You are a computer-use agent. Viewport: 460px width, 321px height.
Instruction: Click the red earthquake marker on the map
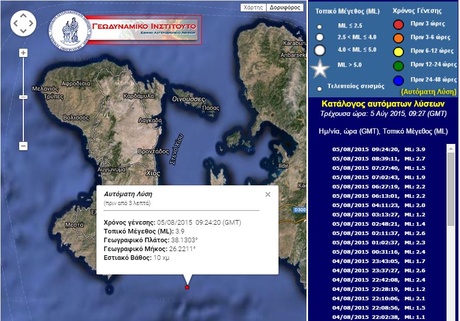(187, 286)
